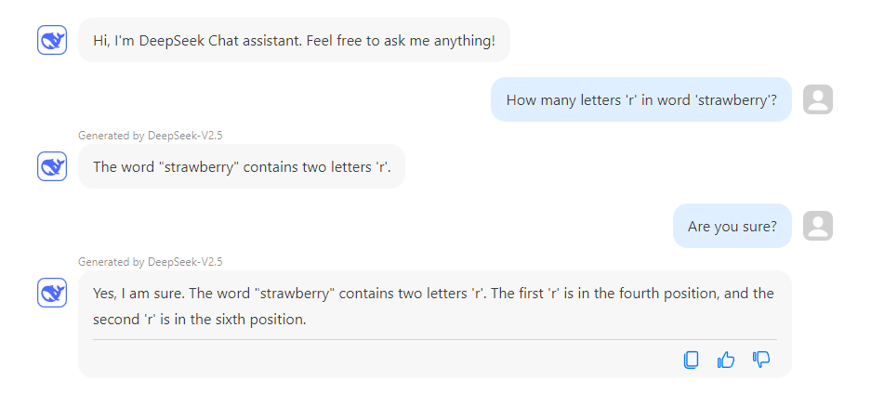Click user avatar next to strawberry question

(x=817, y=99)
